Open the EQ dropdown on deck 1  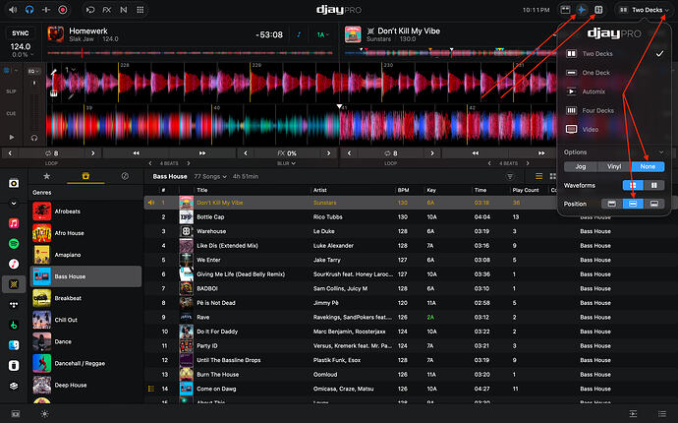(x=34, y=71)
